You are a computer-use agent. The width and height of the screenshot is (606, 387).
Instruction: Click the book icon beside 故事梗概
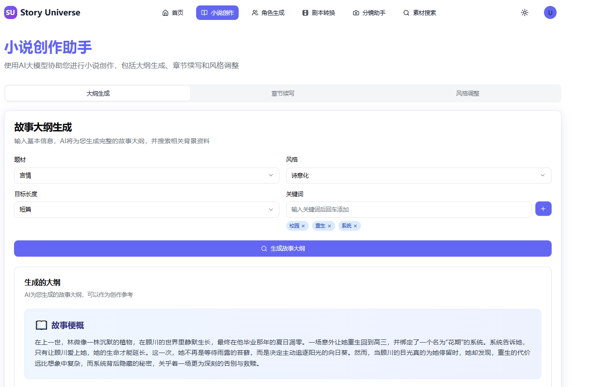click(41, 324)
